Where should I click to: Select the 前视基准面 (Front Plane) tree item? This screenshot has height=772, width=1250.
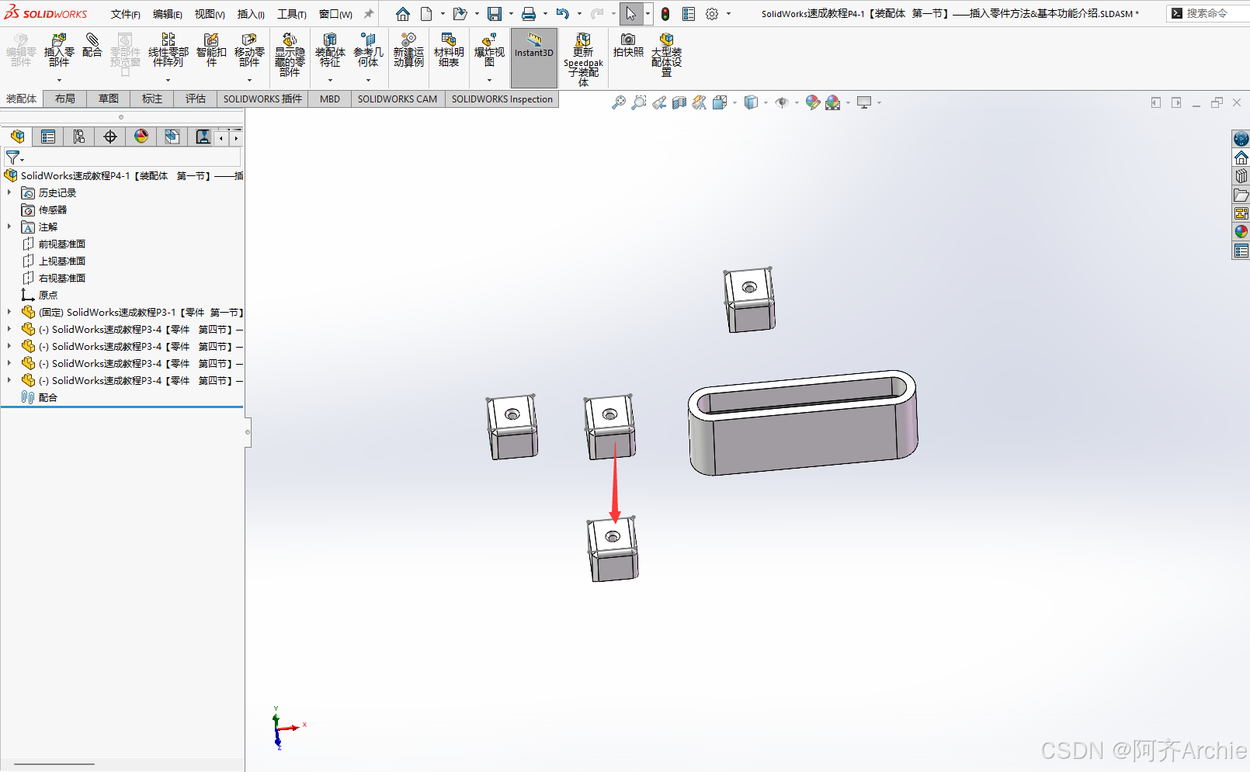pos(62,244)
